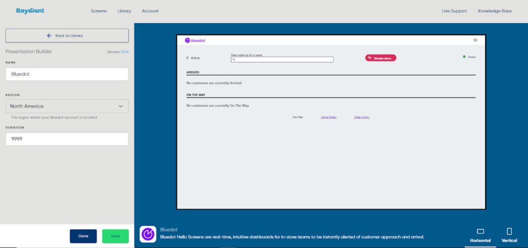Switch preview to Horizontal orientation
528x248 pixels.
480,235
